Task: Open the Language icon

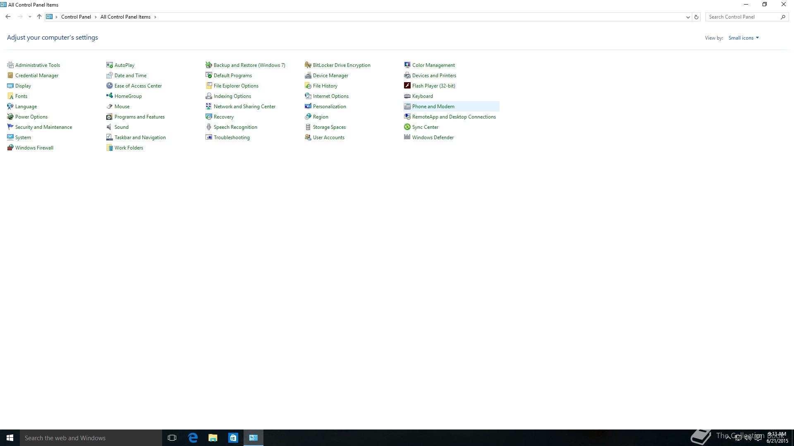Action: point(10,106)
